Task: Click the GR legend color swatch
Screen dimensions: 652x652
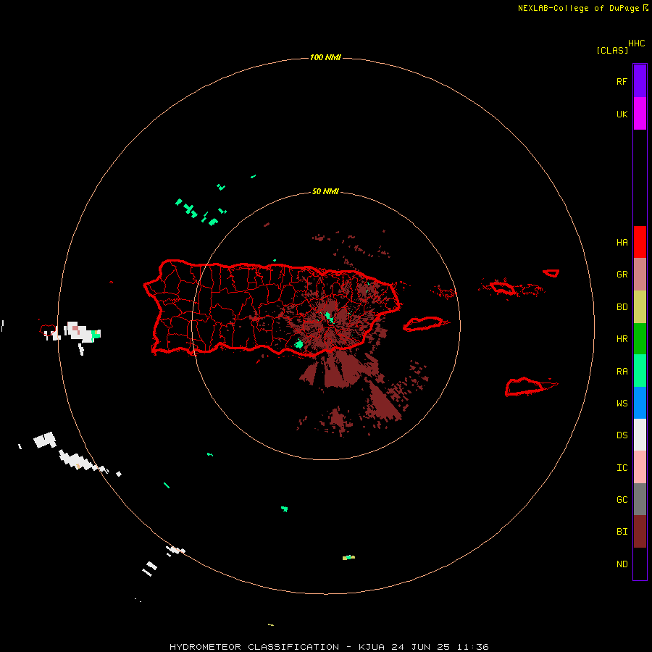Action: tap(640, 275)
